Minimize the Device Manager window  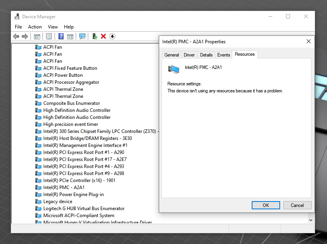tap(270, 16)
